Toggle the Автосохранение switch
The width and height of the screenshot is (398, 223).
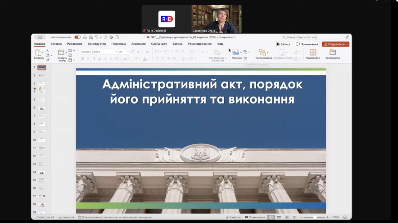pyautogui.click(x=77, y=37)
